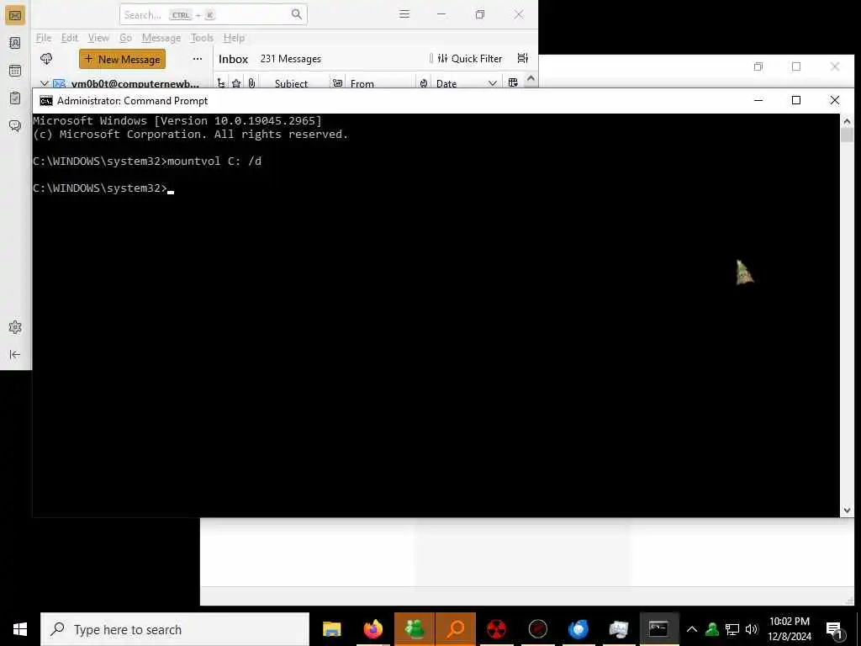This screenshot has height=646, width=861.
Task: Open Address Book in Thunderbird sidebar
Action: pyautogui.click(x=15, y=43)
